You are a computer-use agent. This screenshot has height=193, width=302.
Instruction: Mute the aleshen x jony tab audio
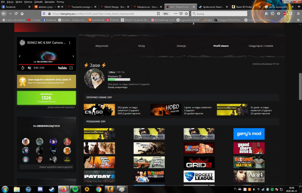pyautogui.click(x=59, y=7)
